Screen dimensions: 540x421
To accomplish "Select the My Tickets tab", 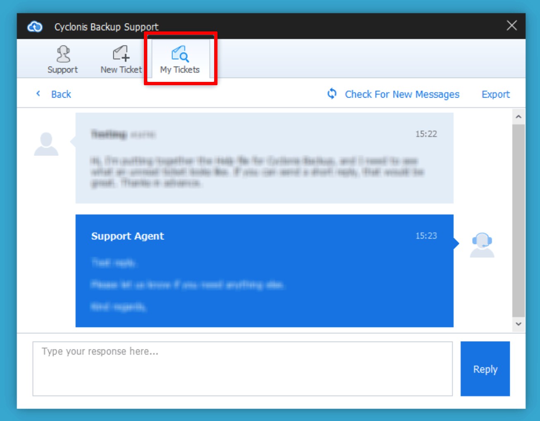I will [x=180, y=60].
